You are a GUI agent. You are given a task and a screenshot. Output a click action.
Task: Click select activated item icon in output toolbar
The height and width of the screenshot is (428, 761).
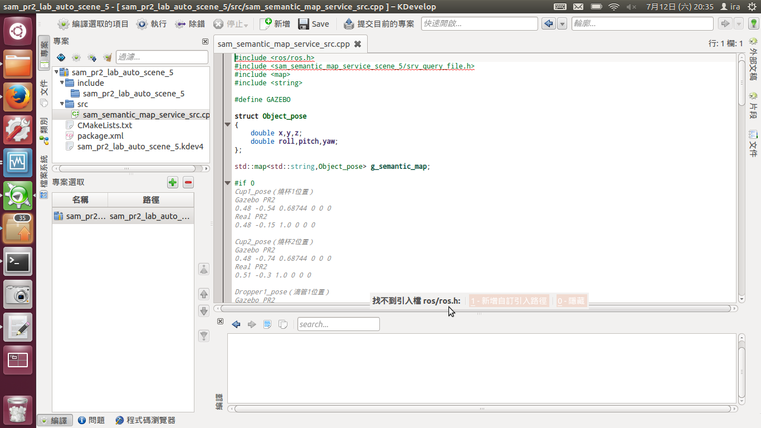pos(267,324)
